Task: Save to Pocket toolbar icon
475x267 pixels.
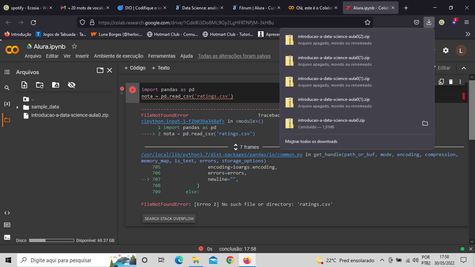Action: click(x=417, y=22)
